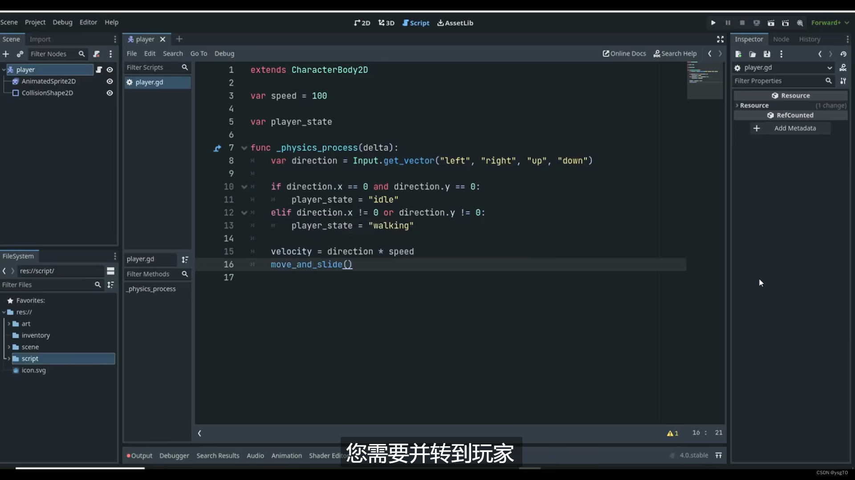Click the Add Child Node plus icon
The width and height of the screenshot is (855, 480).
click(6, 54)
